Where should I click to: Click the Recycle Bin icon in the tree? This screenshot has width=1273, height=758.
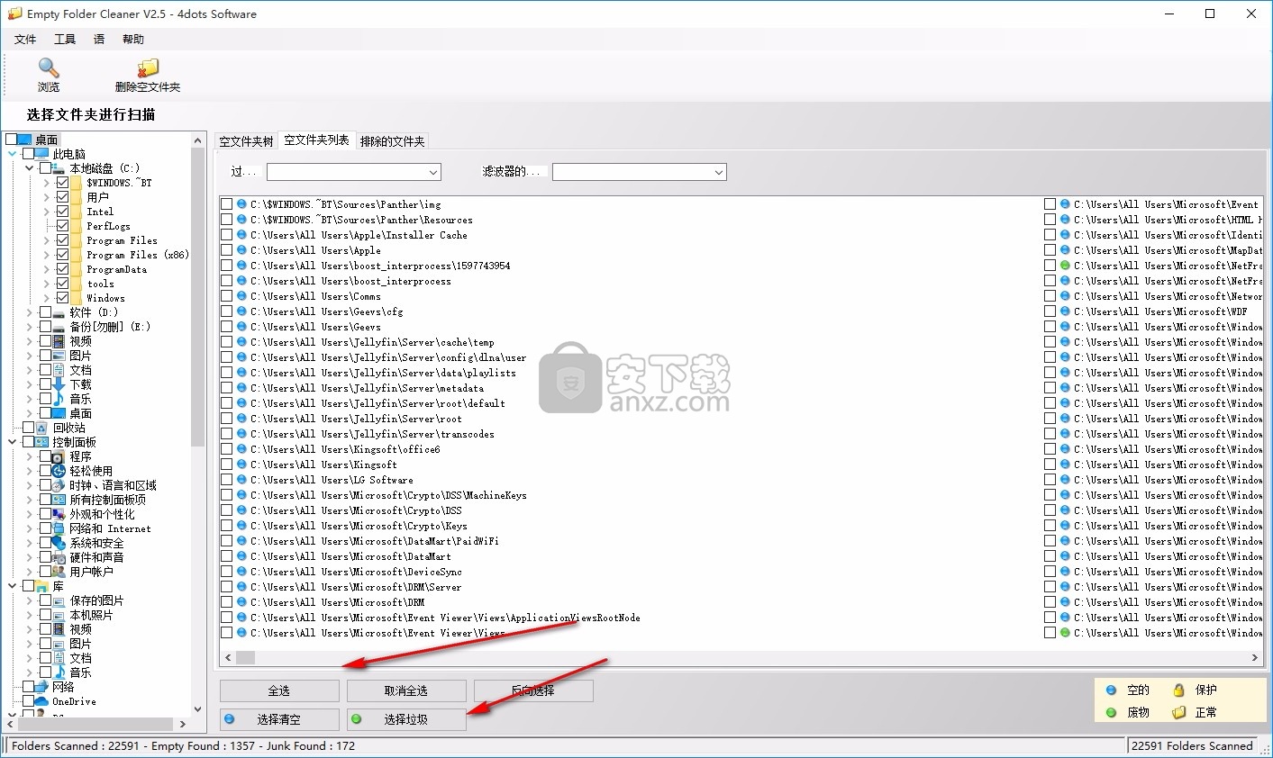pos(42,428)
